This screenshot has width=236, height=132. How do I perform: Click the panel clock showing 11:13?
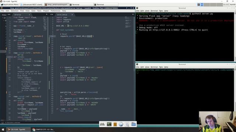click(x=226, y=5)
